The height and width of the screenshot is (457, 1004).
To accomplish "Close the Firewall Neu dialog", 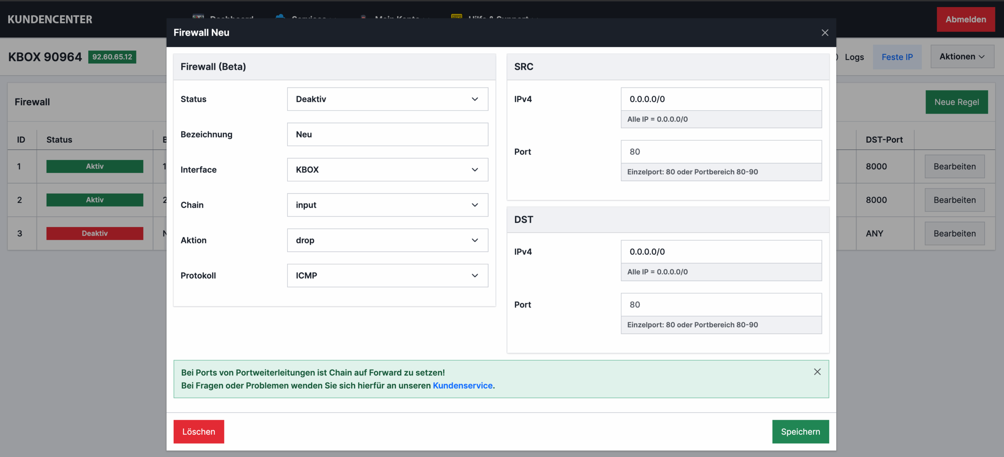I will [x=825, y=33].
